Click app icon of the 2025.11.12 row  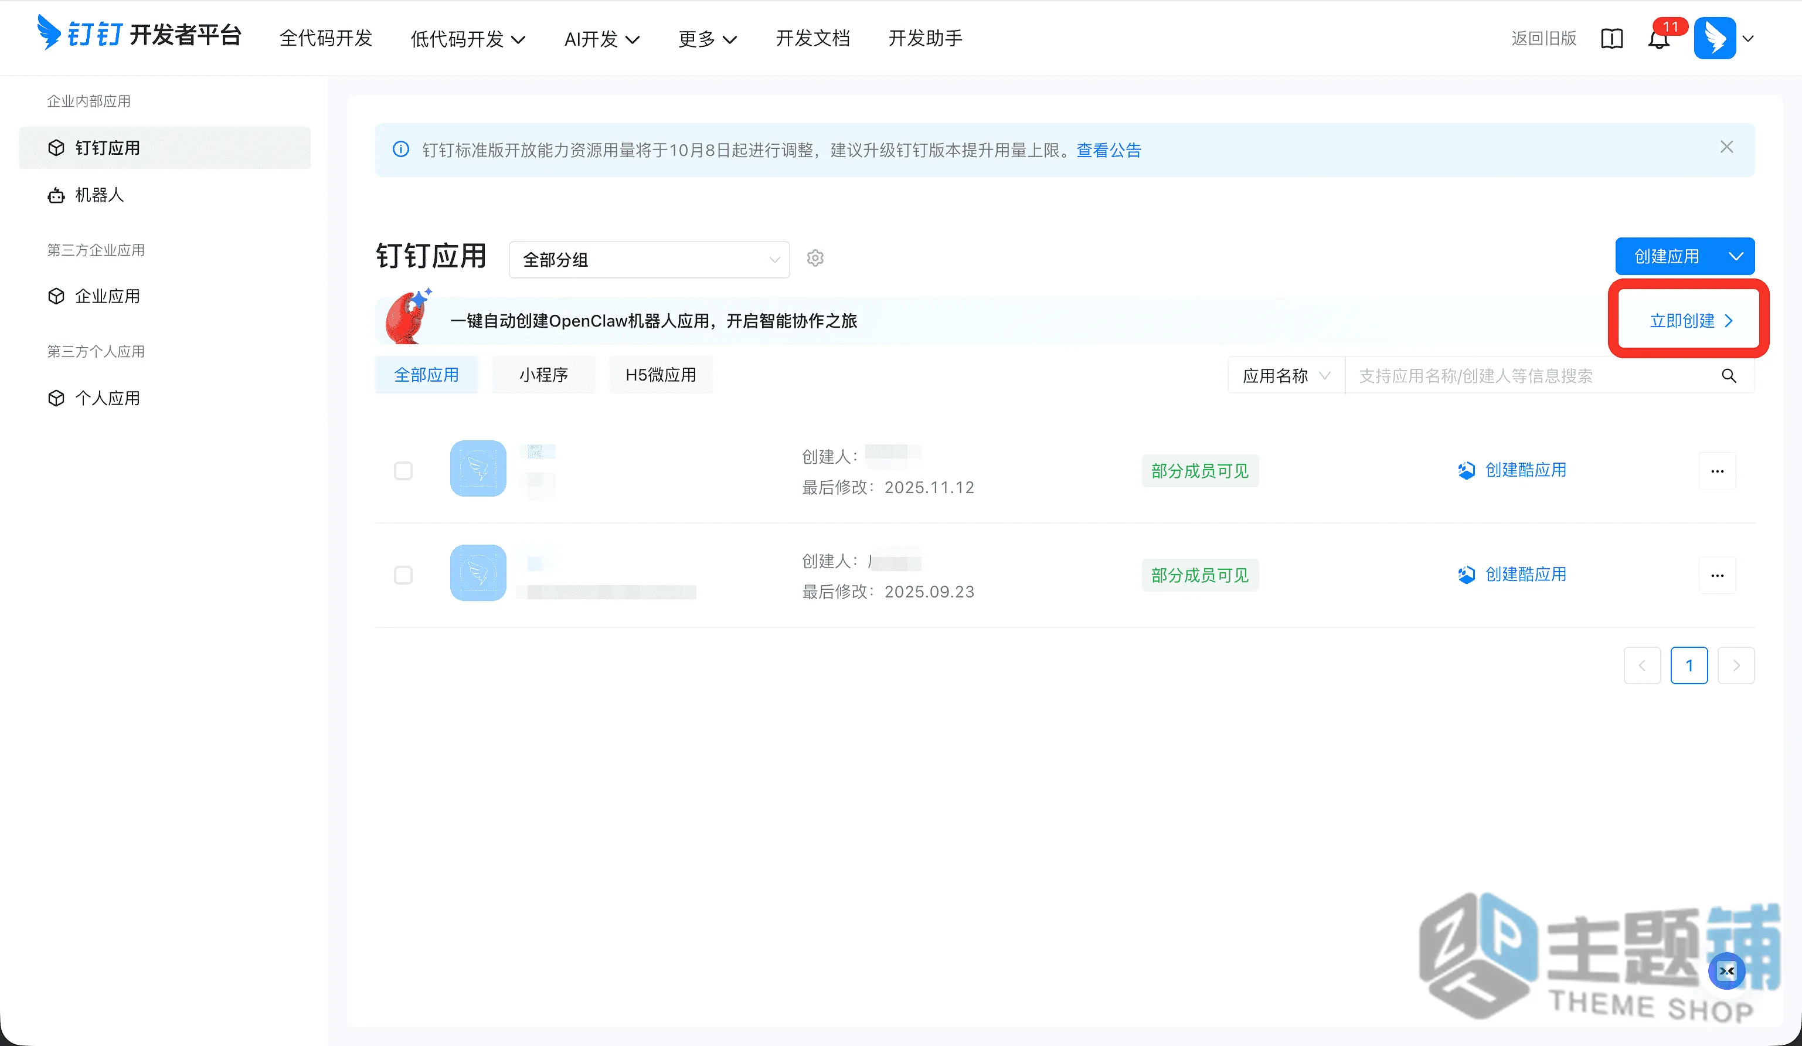coord(478,468)
